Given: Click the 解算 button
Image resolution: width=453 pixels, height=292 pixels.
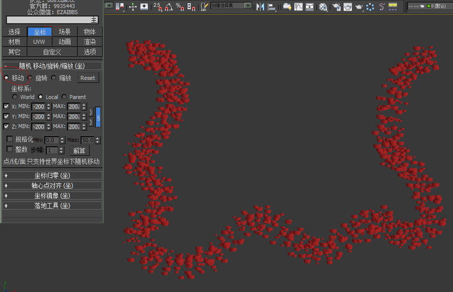Looking at the screenshot, I should coord(80,150).
